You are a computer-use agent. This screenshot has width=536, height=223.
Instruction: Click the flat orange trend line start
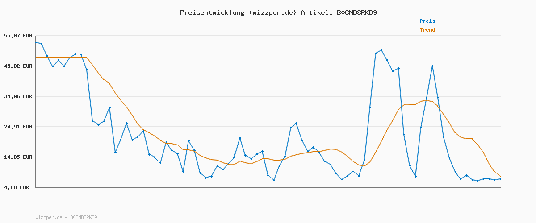37,57
